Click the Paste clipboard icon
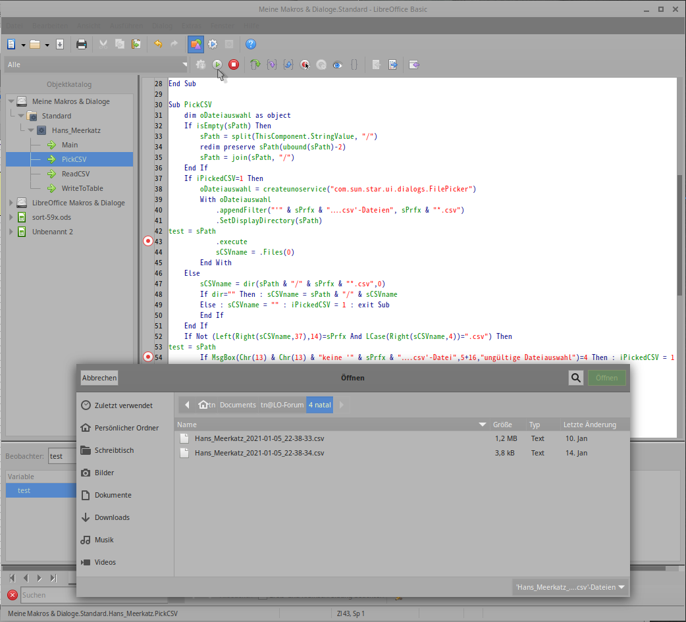The height and width of the screenshot is (622, 686). tap(136, 44)
